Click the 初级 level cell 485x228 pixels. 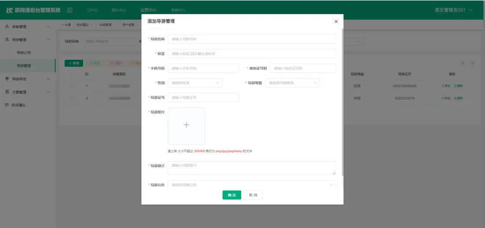[357, 86]
